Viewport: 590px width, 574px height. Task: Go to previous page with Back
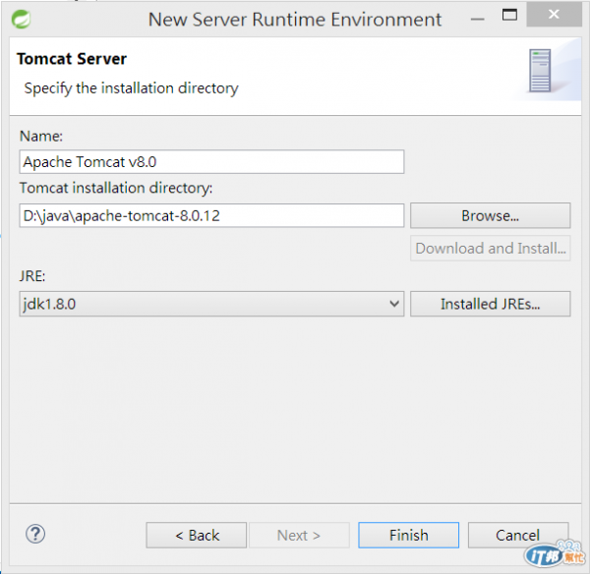[x=197, y=535]
